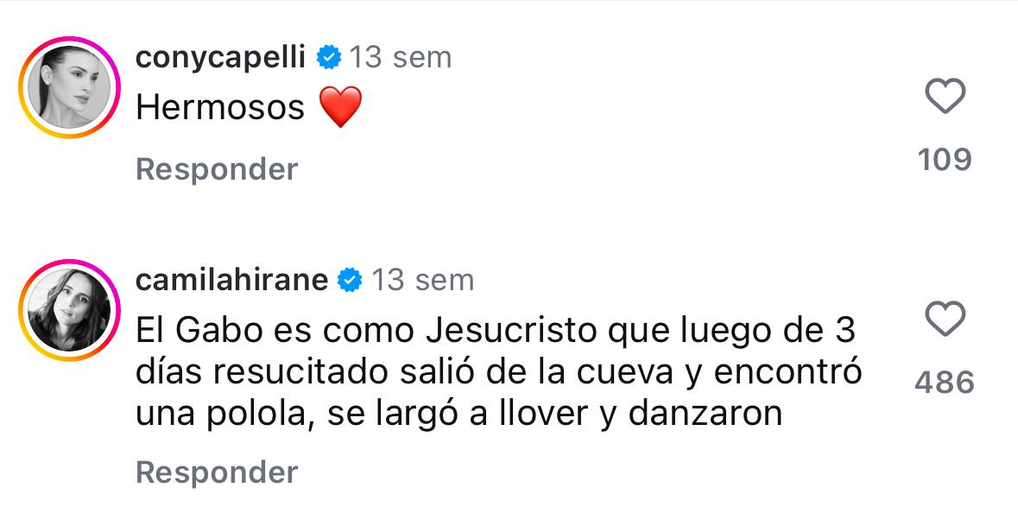View the 486 likes count

945,383
